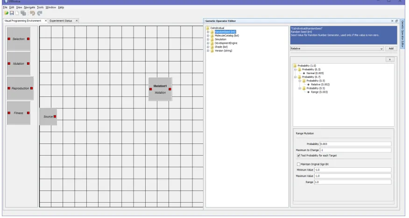This screenshot has height=218, width=409.
Task: Click the Undo arrow icon
Action: (32, 13)
